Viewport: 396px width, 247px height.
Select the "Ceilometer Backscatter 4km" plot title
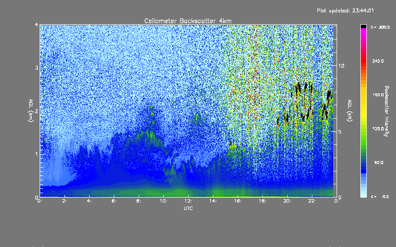point(188,21)
